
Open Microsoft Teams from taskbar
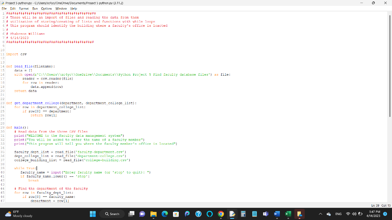coord(266,214)
